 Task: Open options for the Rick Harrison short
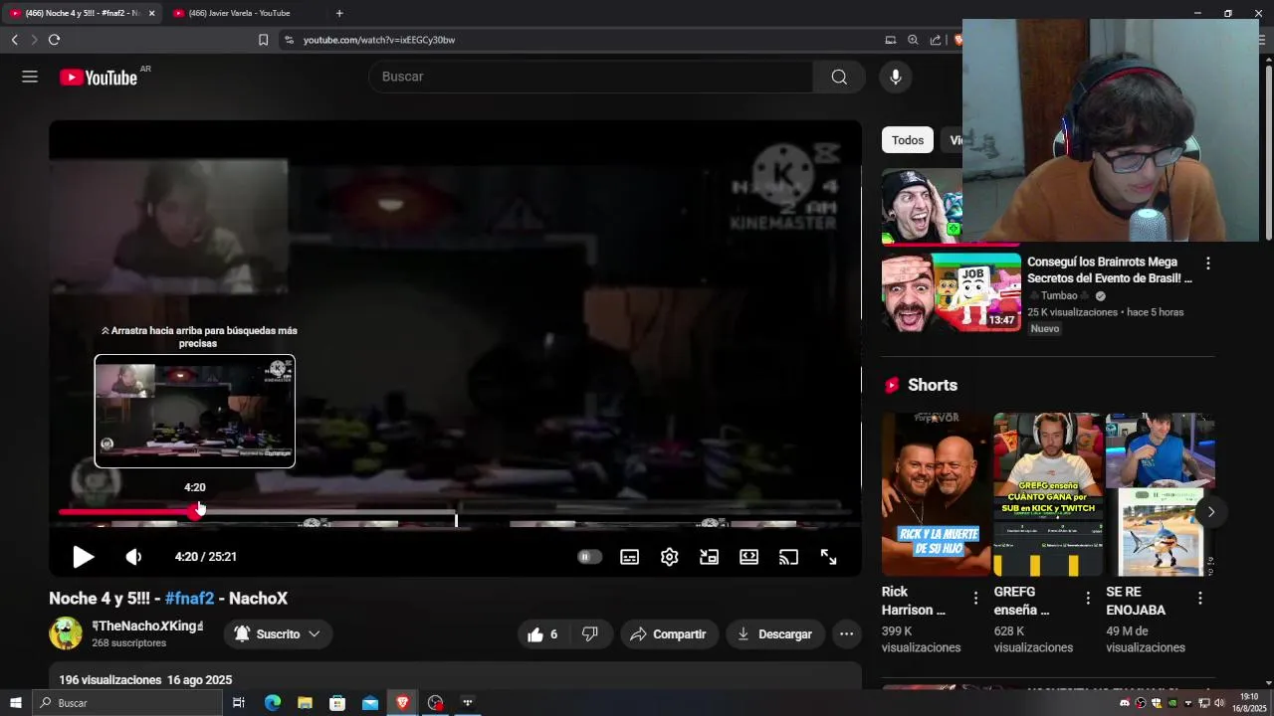tap(975, 599)
